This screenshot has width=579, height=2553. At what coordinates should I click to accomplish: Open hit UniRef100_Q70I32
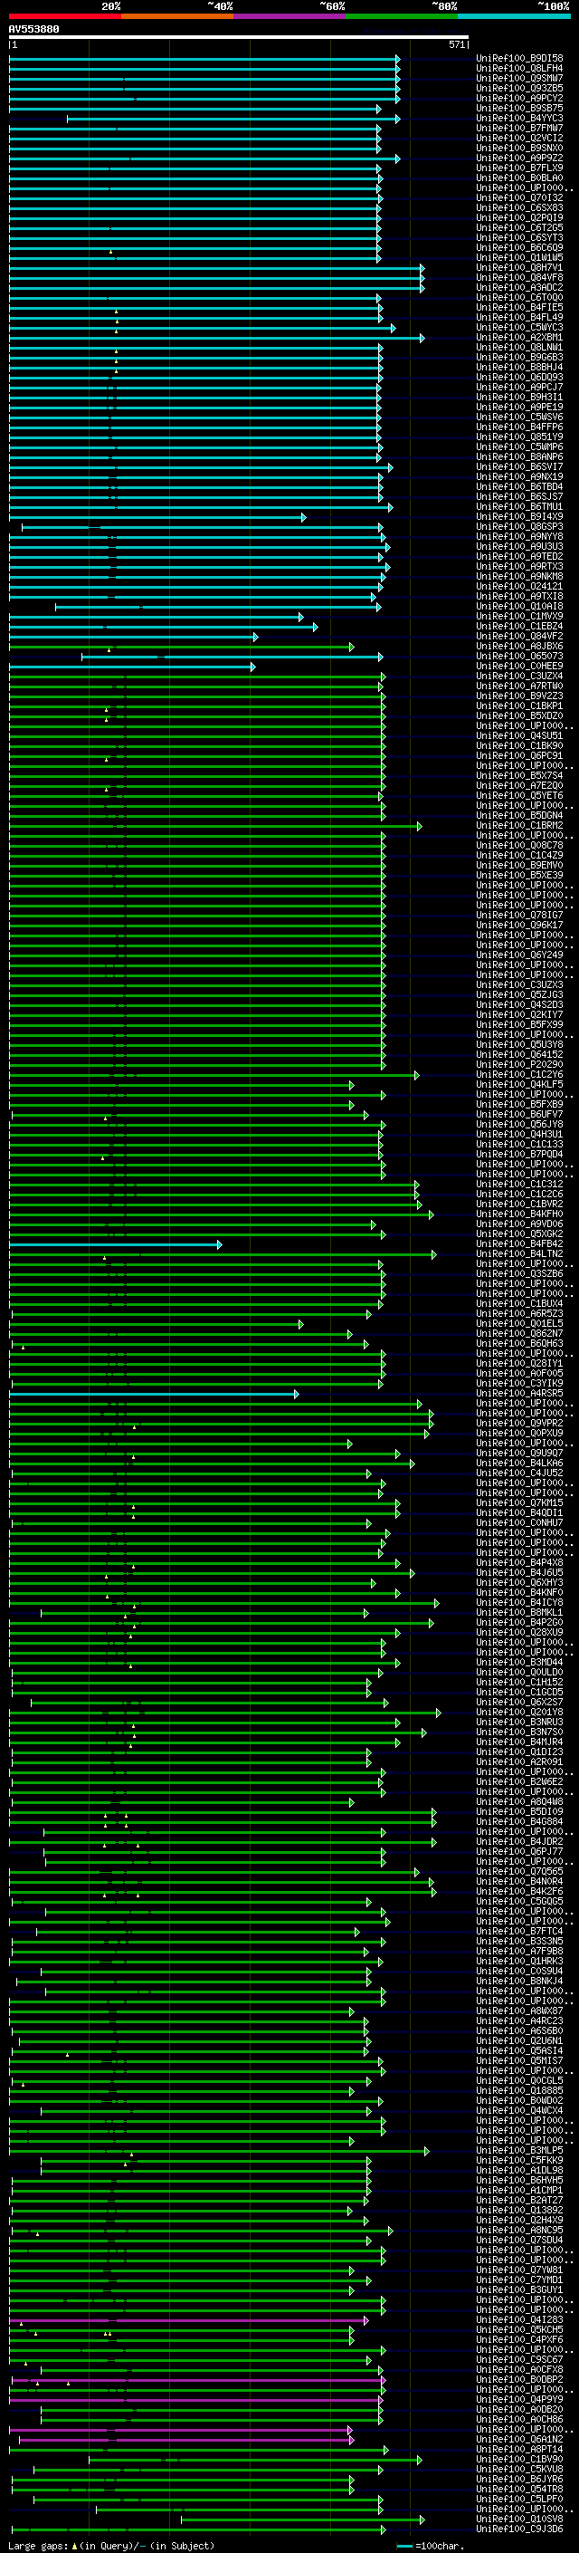tap(519, 198)
